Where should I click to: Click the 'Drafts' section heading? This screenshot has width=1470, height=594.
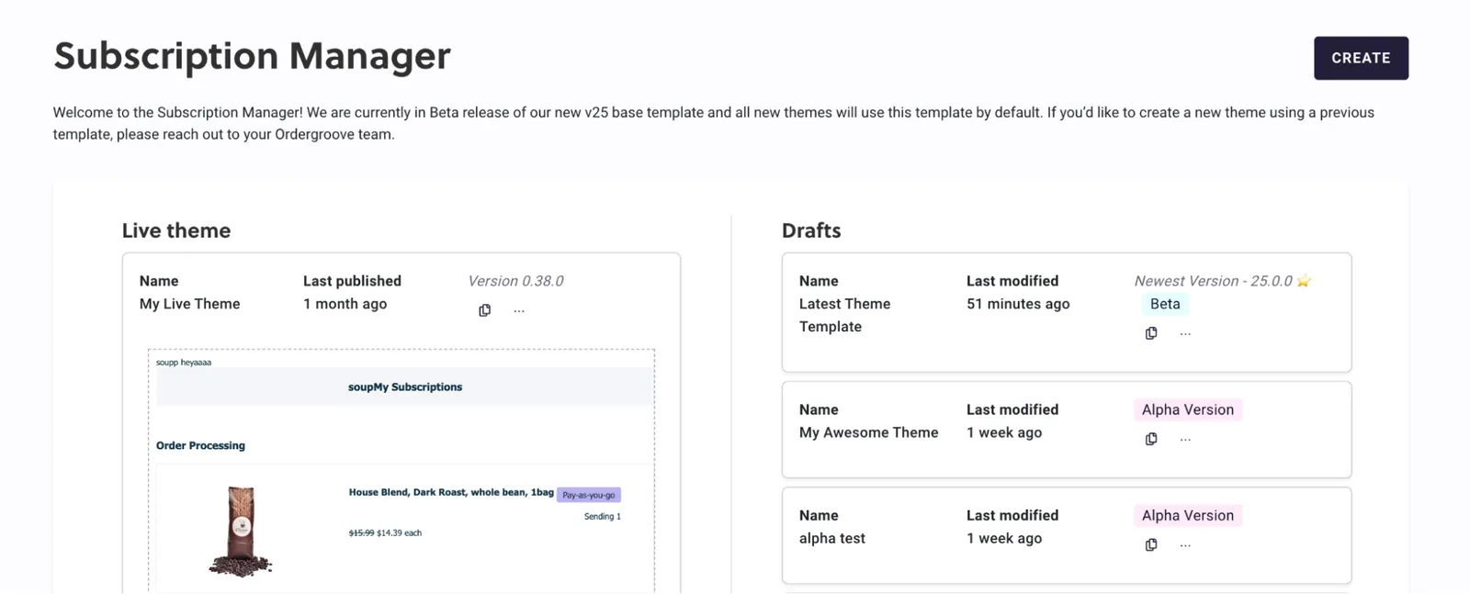pyautogui.click(x=811, y=230)
